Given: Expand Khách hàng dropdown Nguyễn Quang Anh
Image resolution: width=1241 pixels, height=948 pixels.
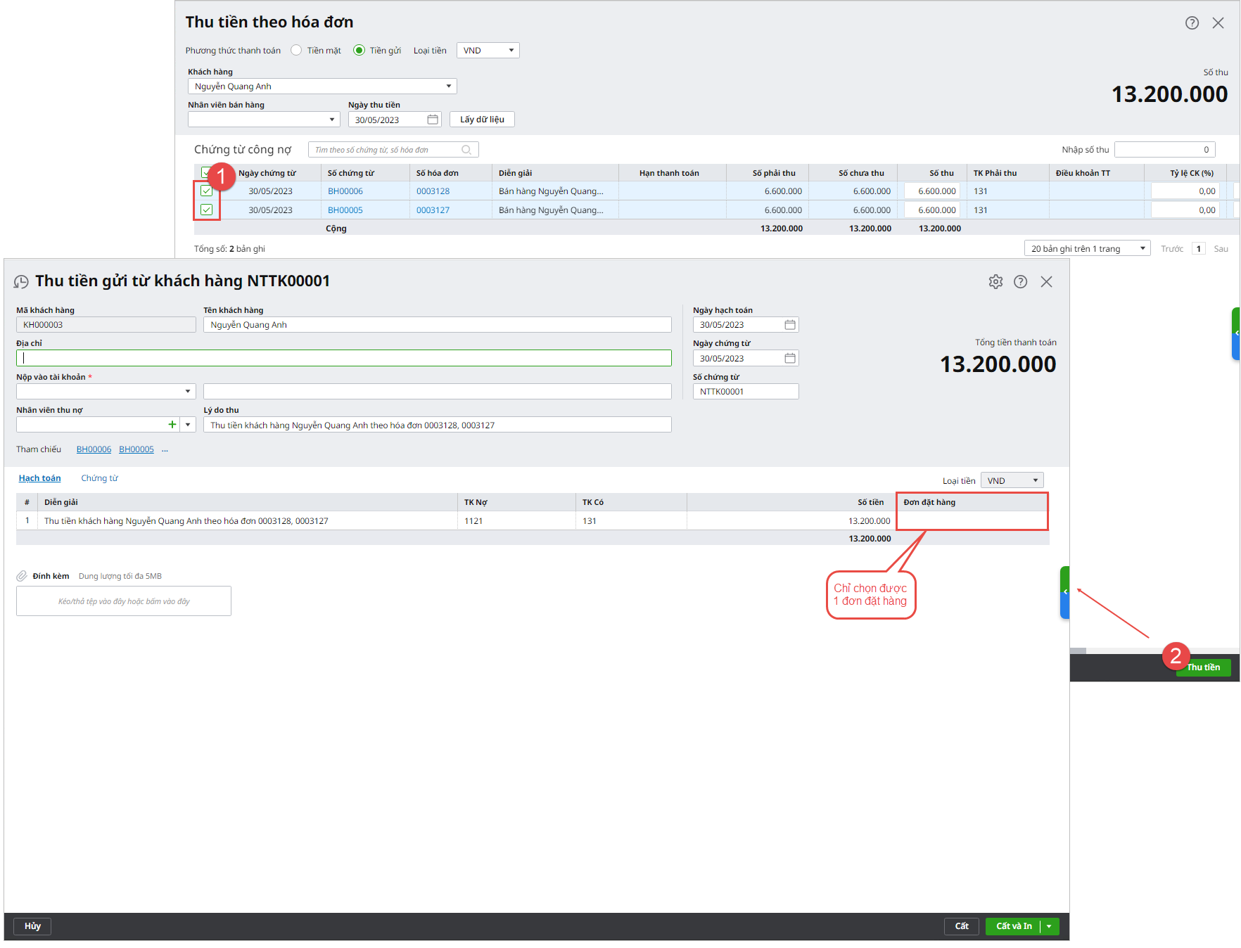Looking at the screenshot, I should tap(448, 87).
